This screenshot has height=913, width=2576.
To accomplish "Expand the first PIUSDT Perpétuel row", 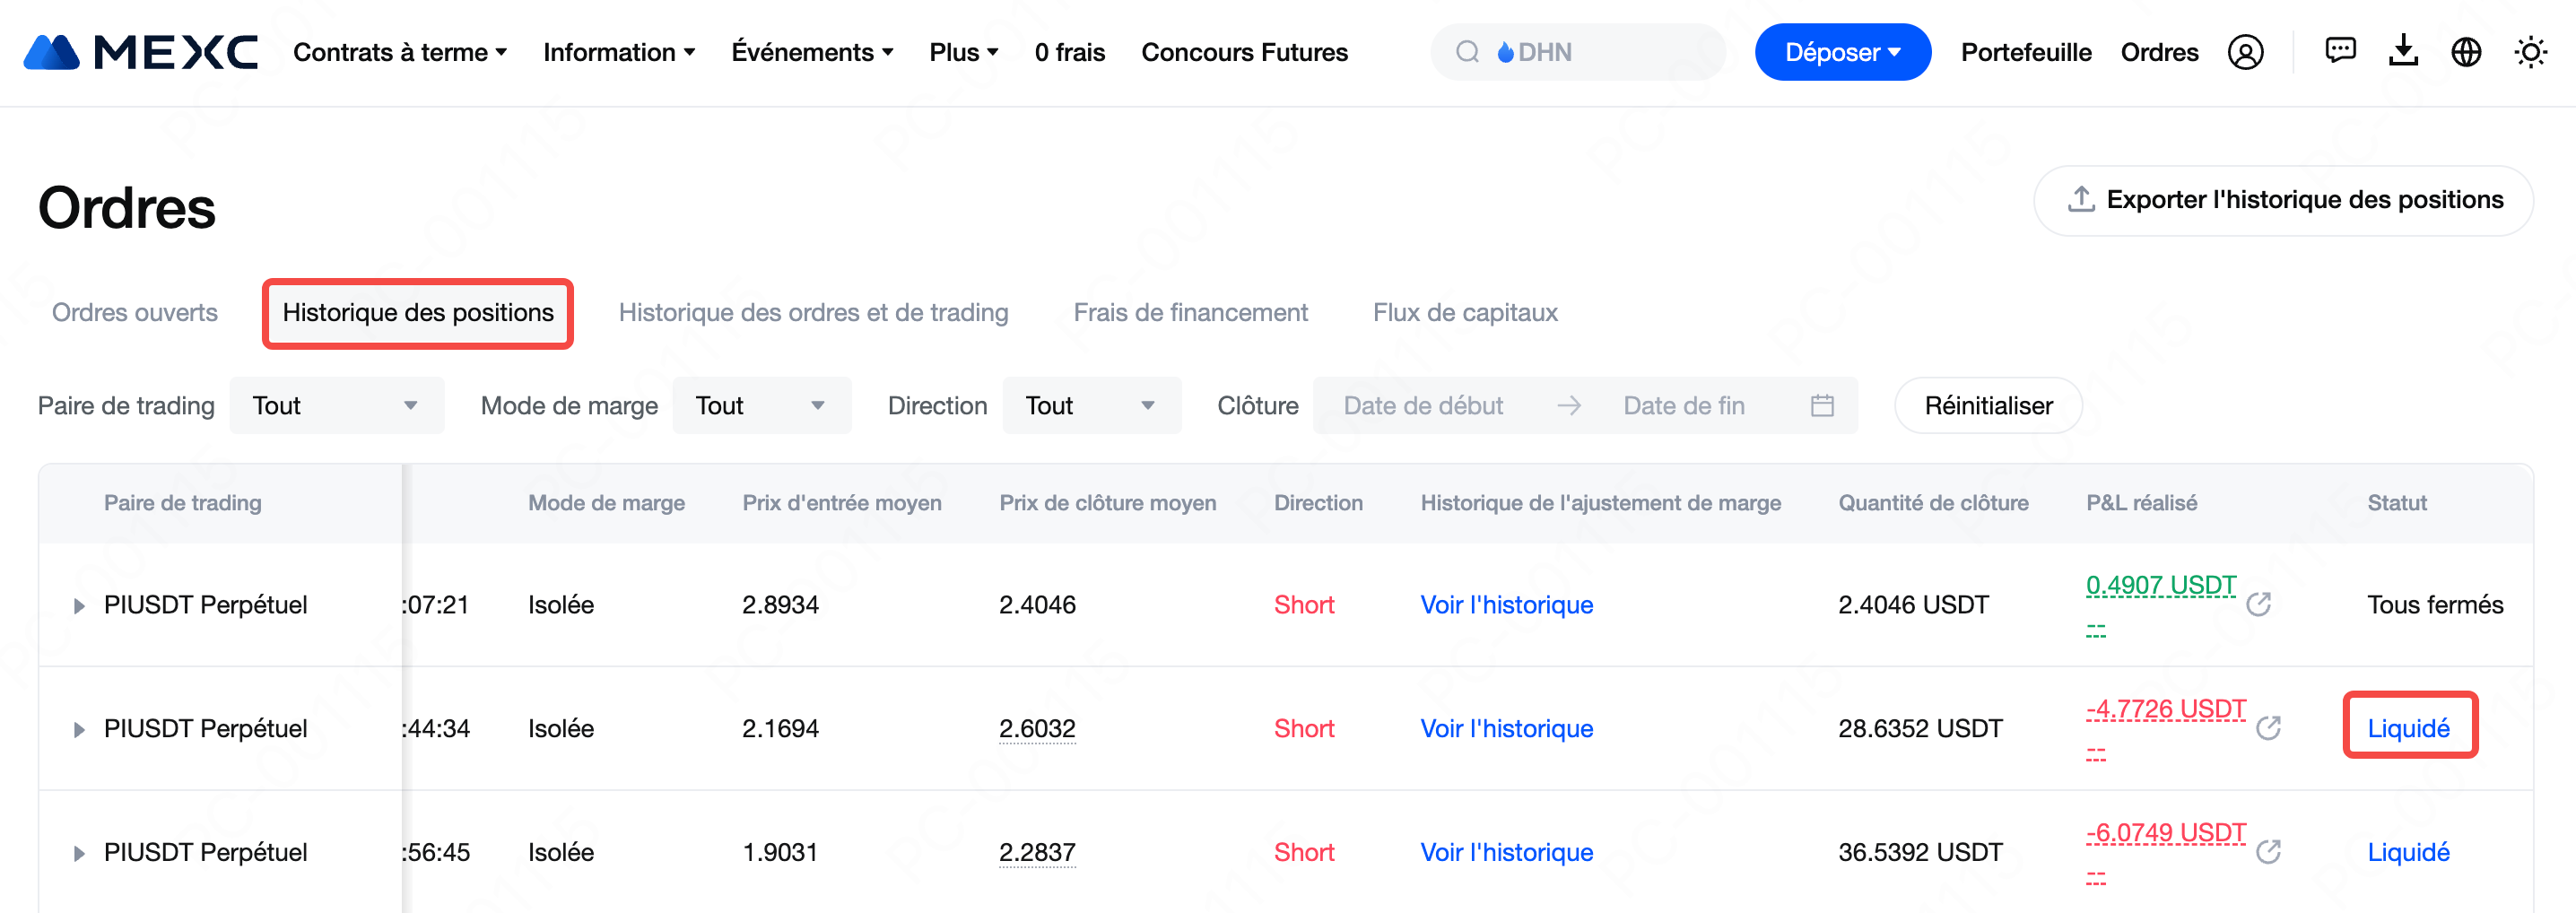I will coord(79,605).
